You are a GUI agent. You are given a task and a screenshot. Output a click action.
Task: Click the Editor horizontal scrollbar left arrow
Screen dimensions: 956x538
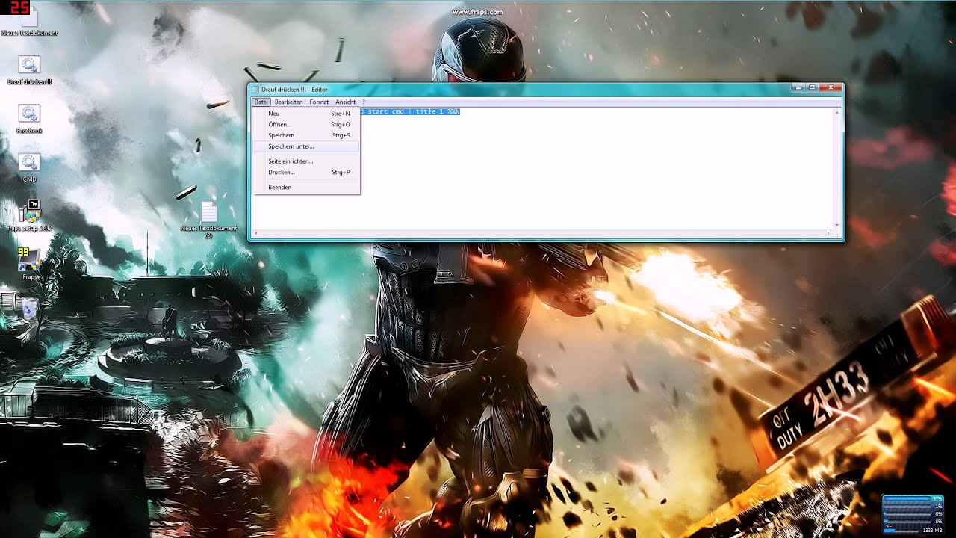[x=255, y=233]
